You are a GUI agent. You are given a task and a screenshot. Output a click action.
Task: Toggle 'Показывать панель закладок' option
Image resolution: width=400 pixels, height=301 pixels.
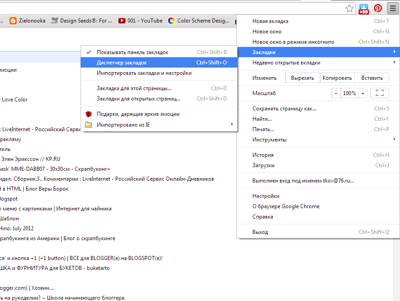click(x=159, y=52)
